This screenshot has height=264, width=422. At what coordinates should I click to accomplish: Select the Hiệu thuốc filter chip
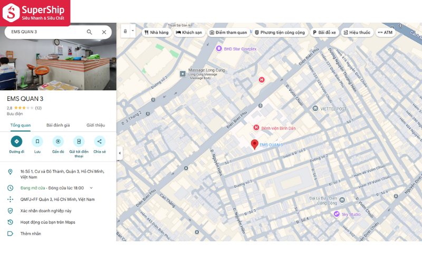click(x=358, y=33)
